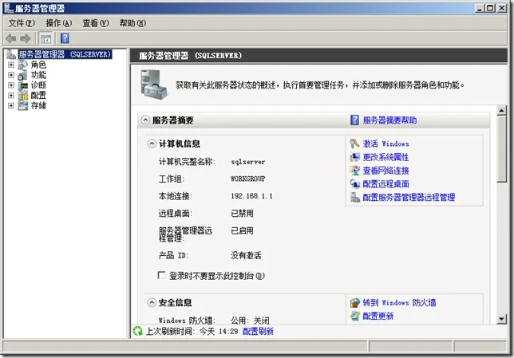Open the 操作(A) menu
Image resolution: width=514 pixels, height=358 pixels.
pyautogui.click(x=59, y=23)
